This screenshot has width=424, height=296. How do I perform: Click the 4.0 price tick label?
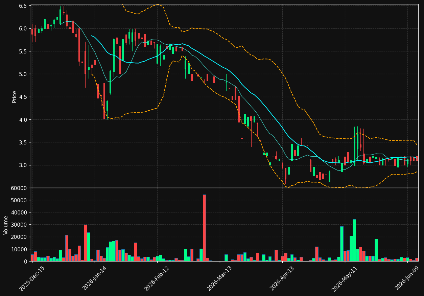pyautogui.click(x=24, y=120)
